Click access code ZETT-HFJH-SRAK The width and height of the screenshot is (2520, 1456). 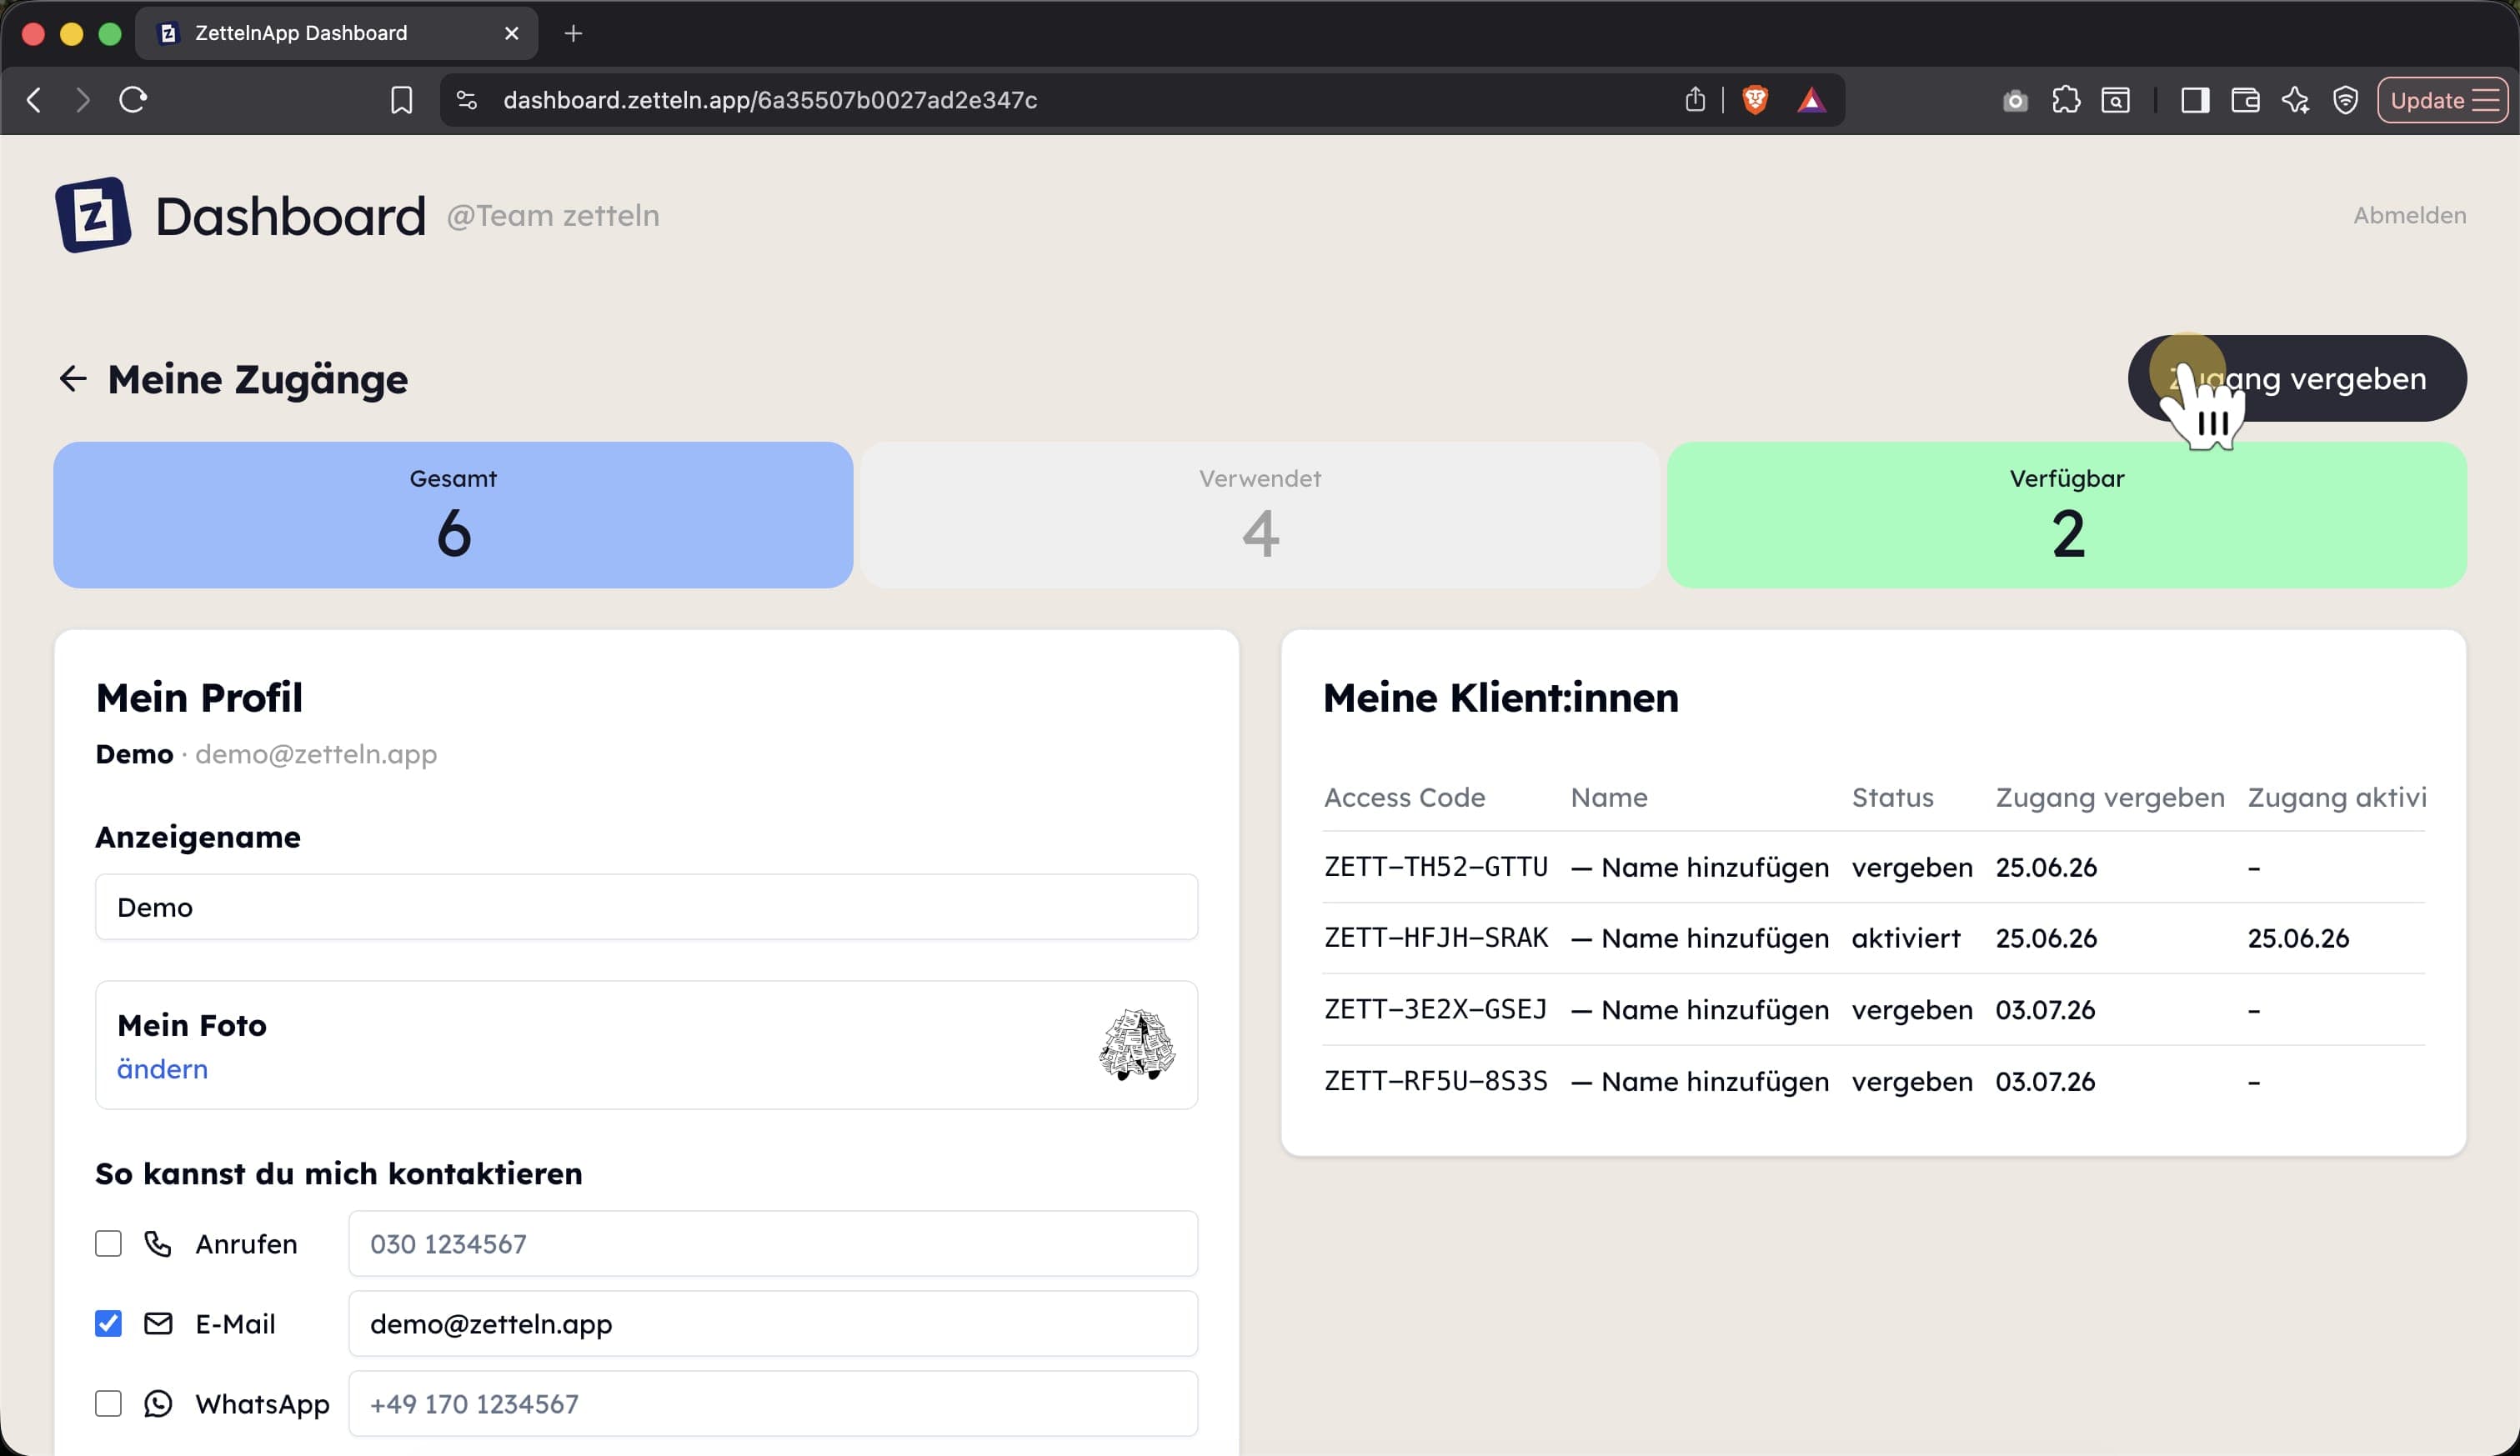1436,938
